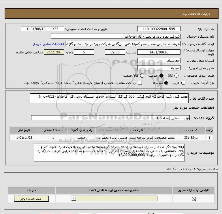The width and height of the screenshot is (222, 214).
Task: Click the announcement date field 1401/08/10 - 11:22
Action: pos(42,29)
